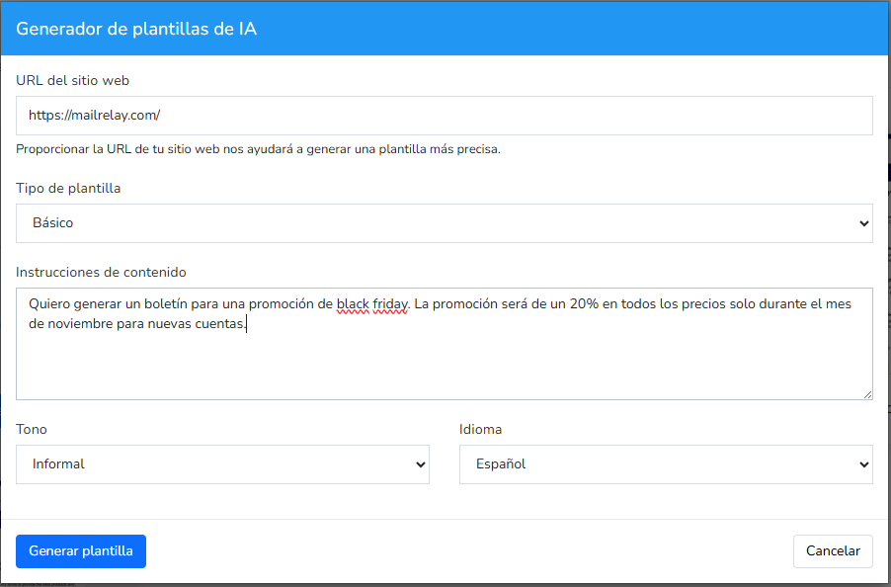Click the resize handle of the instructions textarea
Screen dimensions: 891x587
[868, 394]
